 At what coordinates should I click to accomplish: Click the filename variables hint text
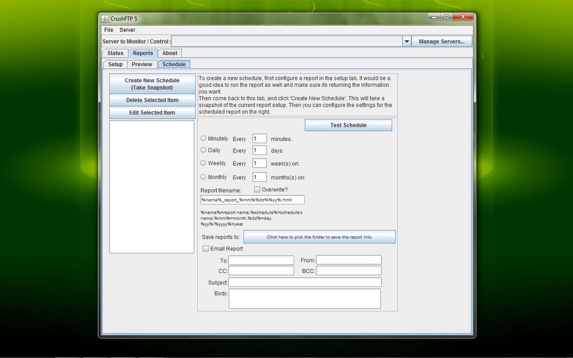(x=252, y=218)
